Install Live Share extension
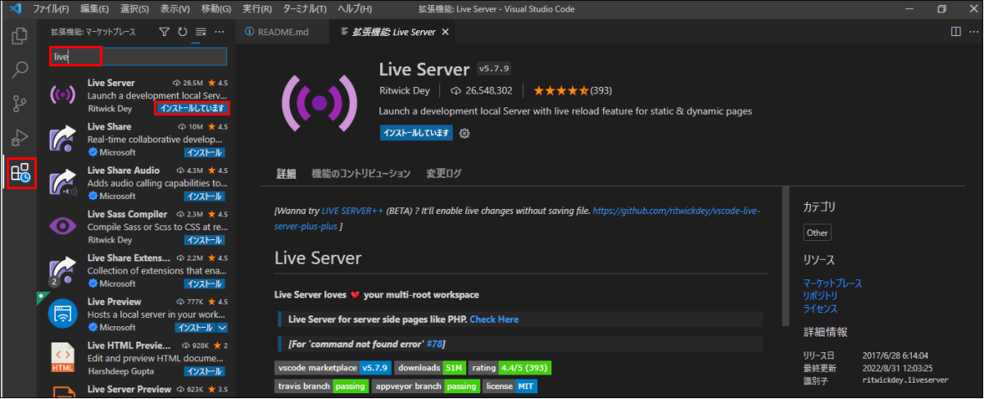 pyautogui.click(x=205, y=152)
